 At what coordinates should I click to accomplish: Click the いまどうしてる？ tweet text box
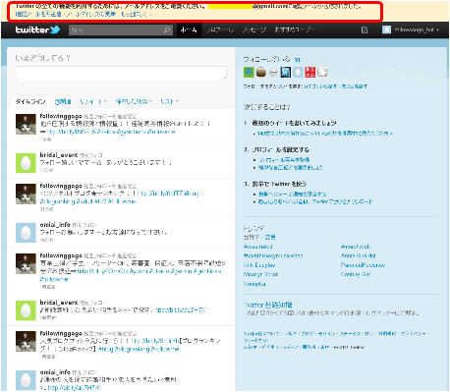(121, 73)
